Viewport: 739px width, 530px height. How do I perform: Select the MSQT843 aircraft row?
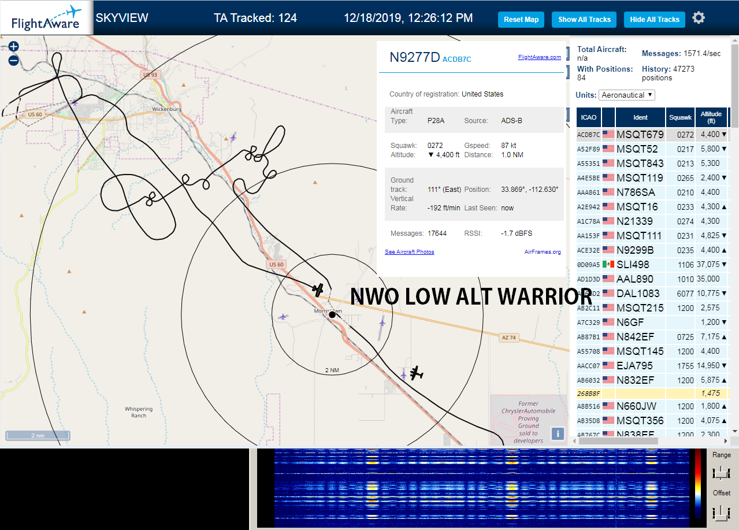(x=652, y=163)
